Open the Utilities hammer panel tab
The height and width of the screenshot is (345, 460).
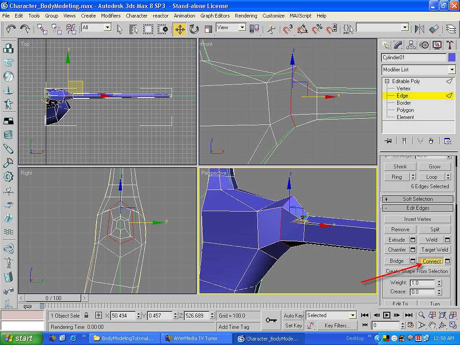(x=450, y=45)
